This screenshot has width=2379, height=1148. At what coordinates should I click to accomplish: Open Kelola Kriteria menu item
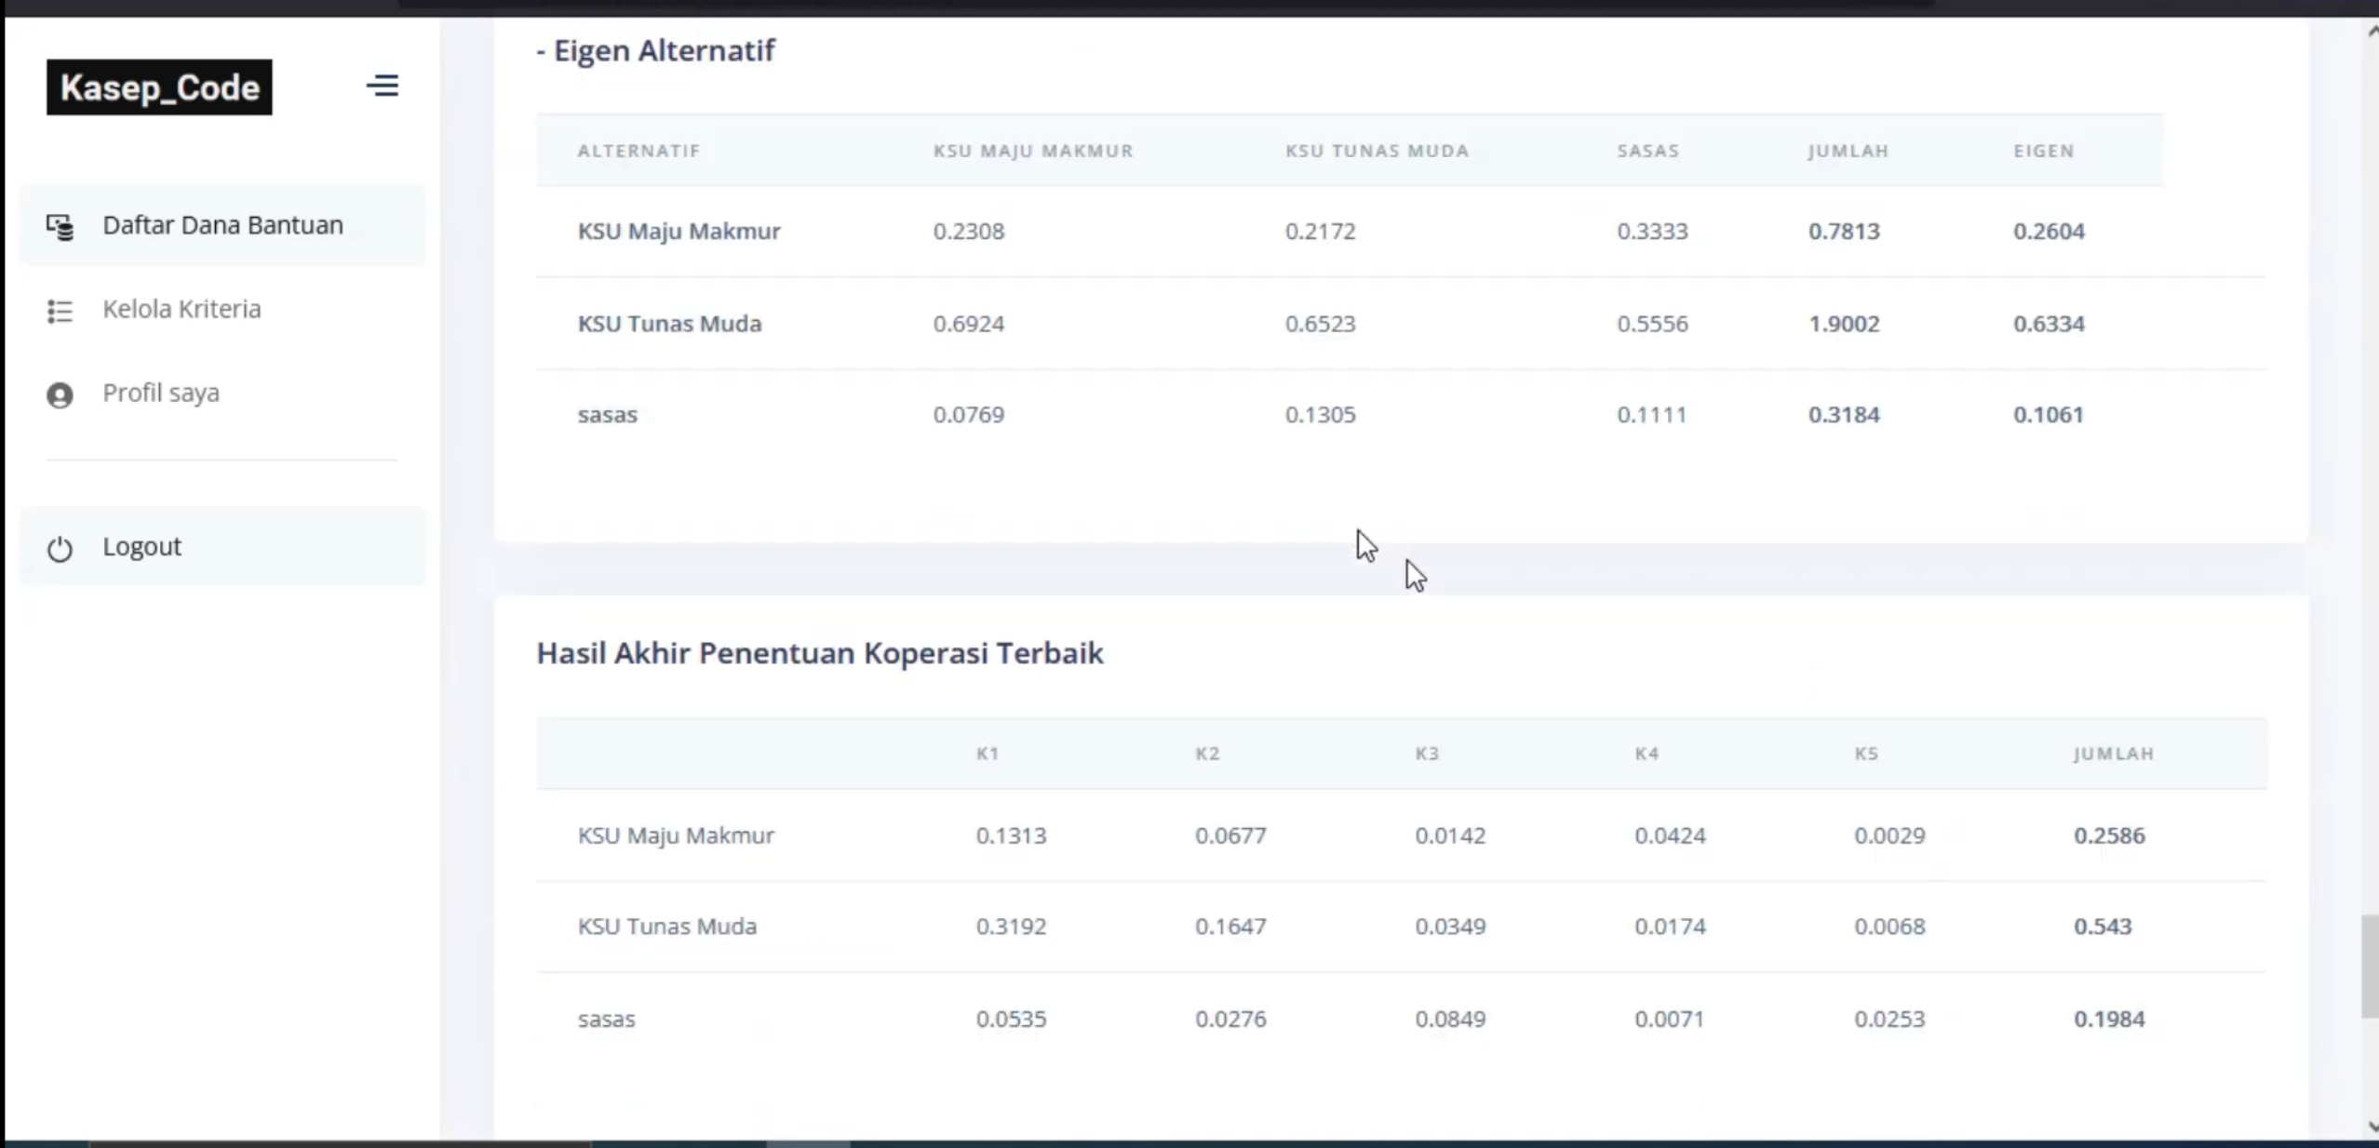tap(222, 309)
